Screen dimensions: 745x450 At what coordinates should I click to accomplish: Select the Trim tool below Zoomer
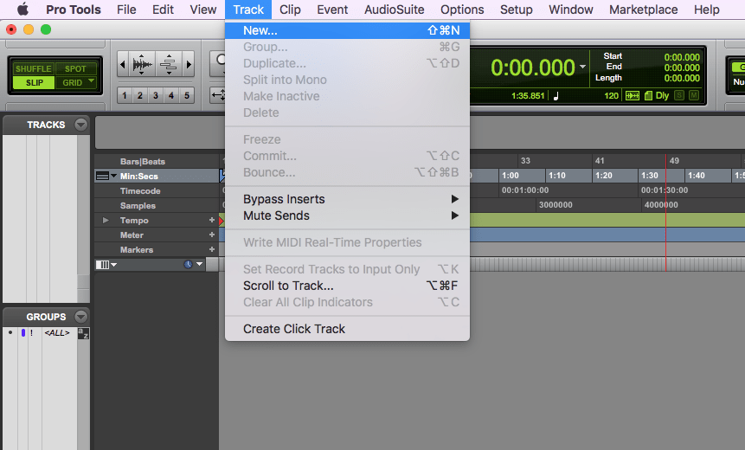coord(218,95)
